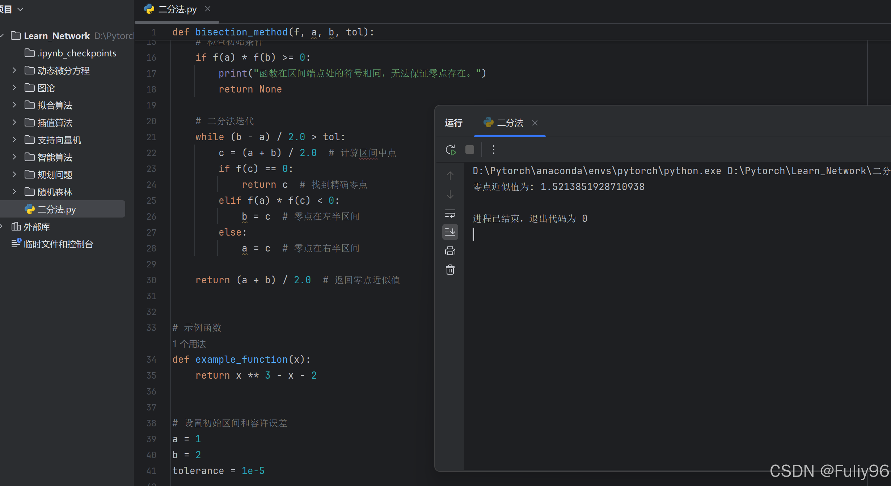
Task: Select 临时文件和控制台 in project tree
Action: point(52,244)
